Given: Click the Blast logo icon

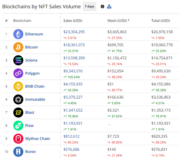Looking at the screenshot, I should [18, 112].
